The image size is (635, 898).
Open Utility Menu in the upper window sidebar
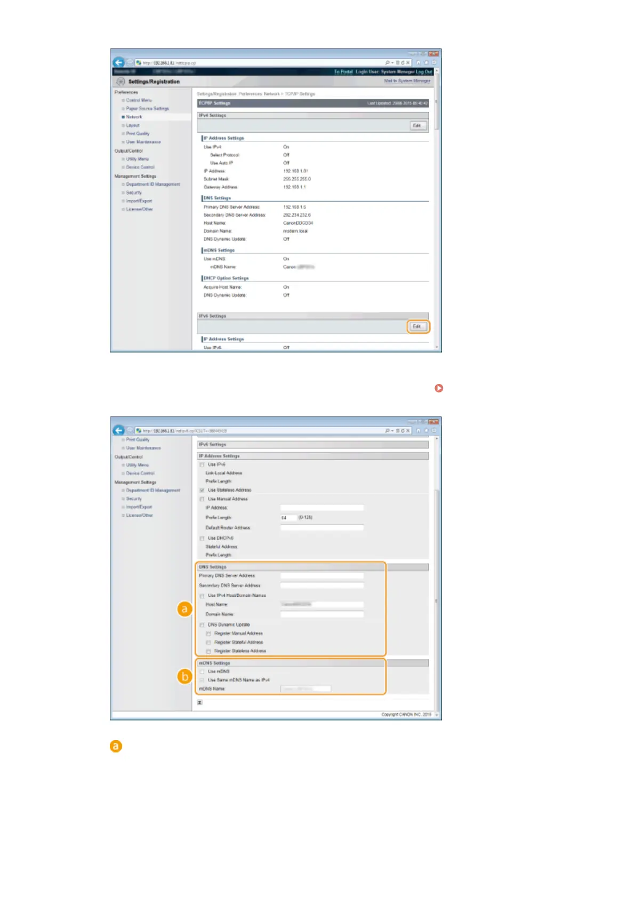pyautogui.click(x=138, y=159)
